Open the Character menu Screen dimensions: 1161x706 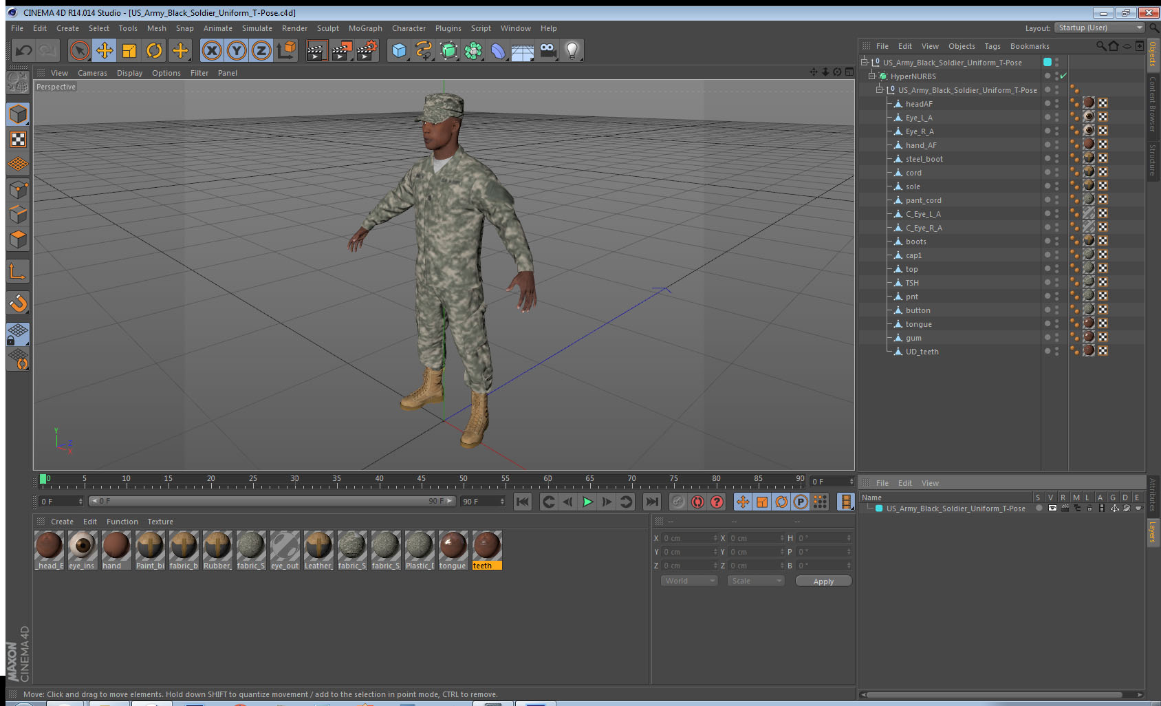coord(409,28)
